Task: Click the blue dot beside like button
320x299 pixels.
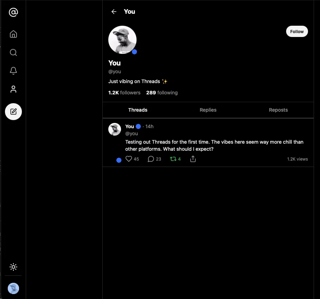Action: coord(119,160)
